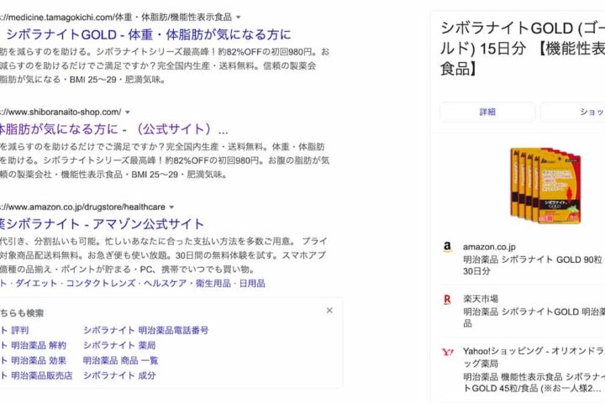Select the ショップ tab in product panel
Image resolution: width=605 pixels, height=403 pixels.
click(572, 112)
